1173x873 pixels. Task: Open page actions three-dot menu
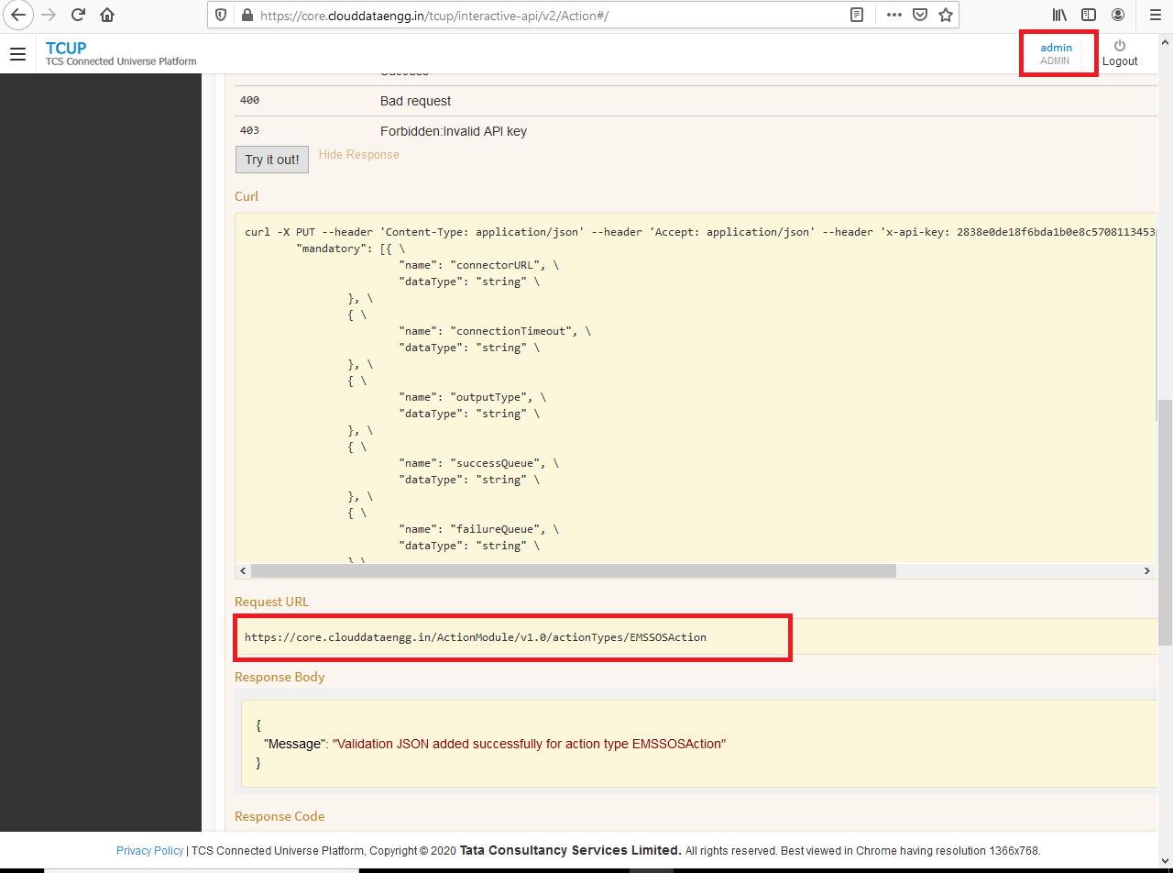tap(894, 15)
